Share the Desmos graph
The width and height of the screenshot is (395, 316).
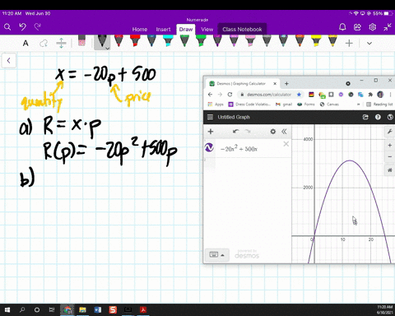[365, 117]
